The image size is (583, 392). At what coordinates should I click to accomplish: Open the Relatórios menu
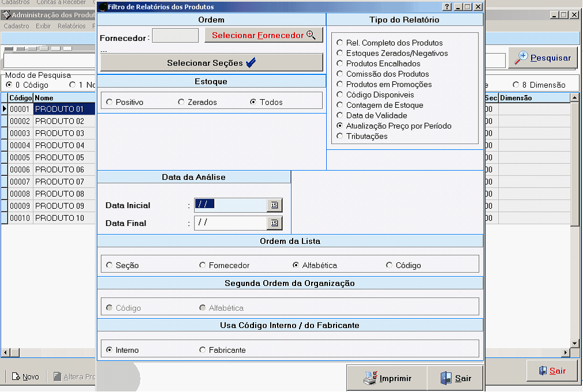tap(72, 26)
